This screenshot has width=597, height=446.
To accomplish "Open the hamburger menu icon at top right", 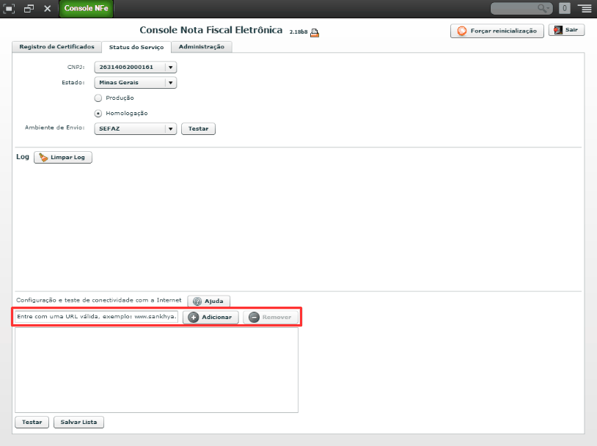I will point(585,8).
